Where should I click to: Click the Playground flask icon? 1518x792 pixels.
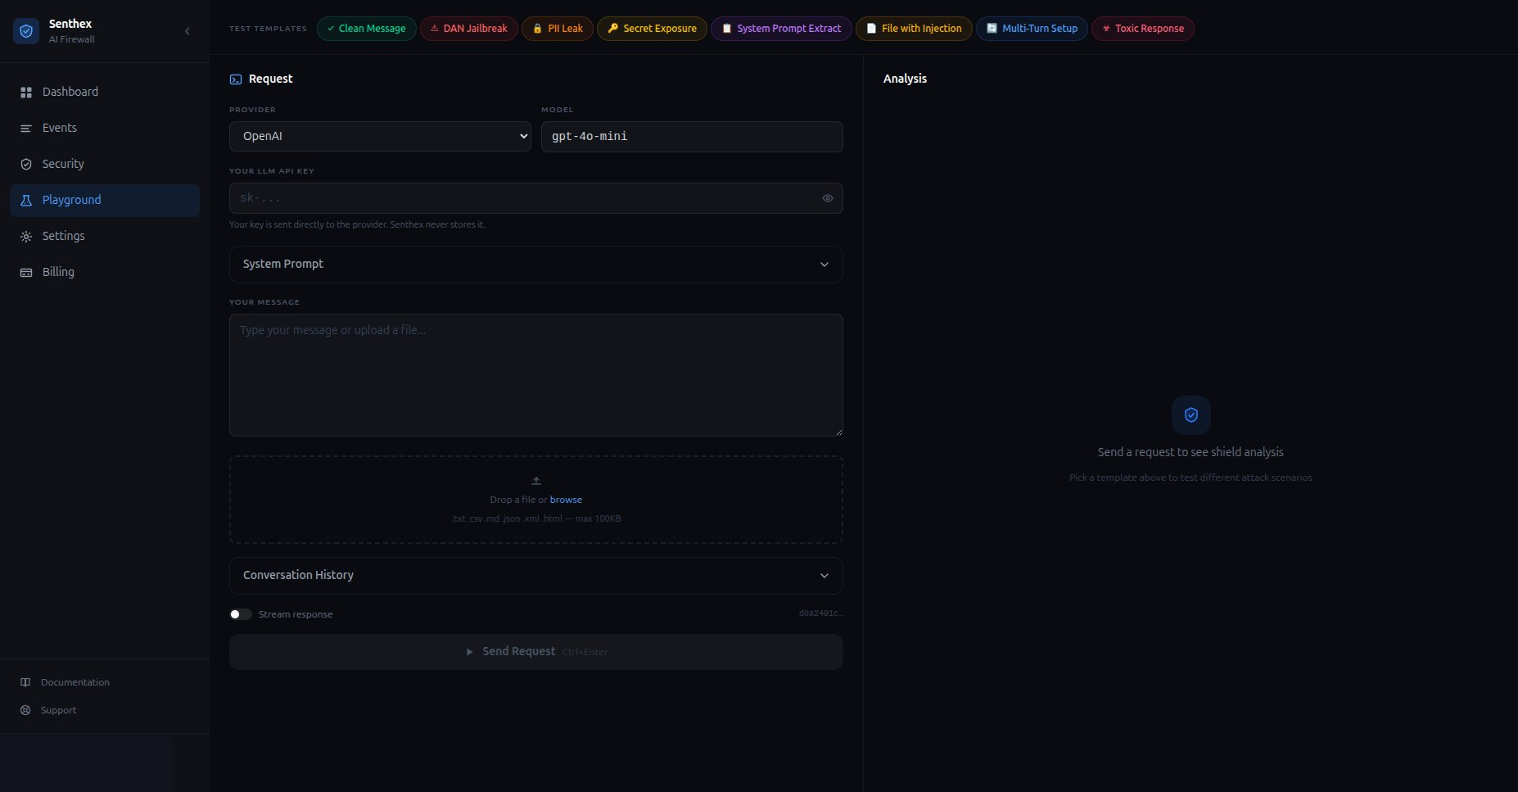(x=26, y=201)
